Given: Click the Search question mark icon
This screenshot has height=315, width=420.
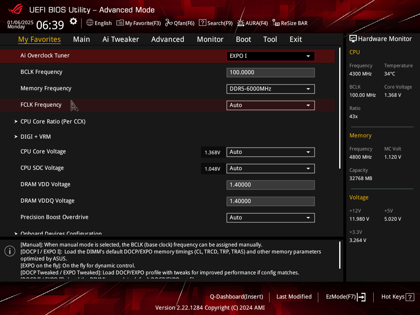Looking at the screenshot, I should click(x=203, y=23).
